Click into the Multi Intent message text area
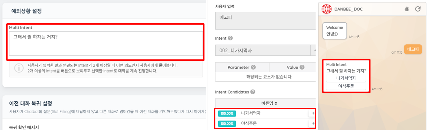Image resolution: width=430 pixels, height=130 pixels. click(x=106, y=43)
